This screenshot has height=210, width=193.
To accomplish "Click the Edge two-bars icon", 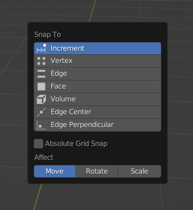I will (41, 74).
